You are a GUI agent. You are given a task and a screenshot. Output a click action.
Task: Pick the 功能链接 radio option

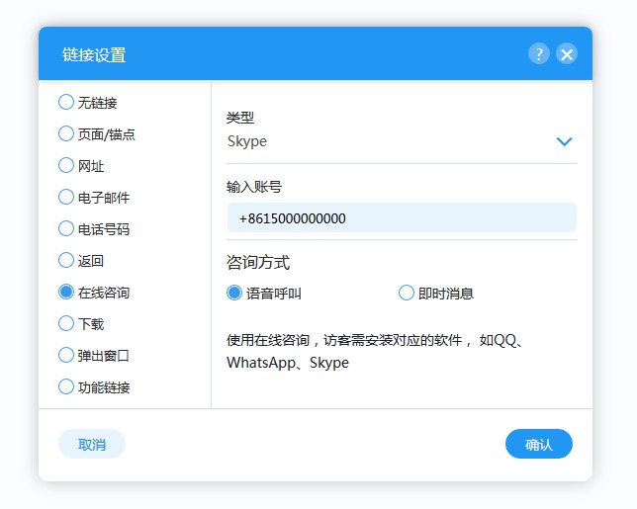click(x=66, y=386)
